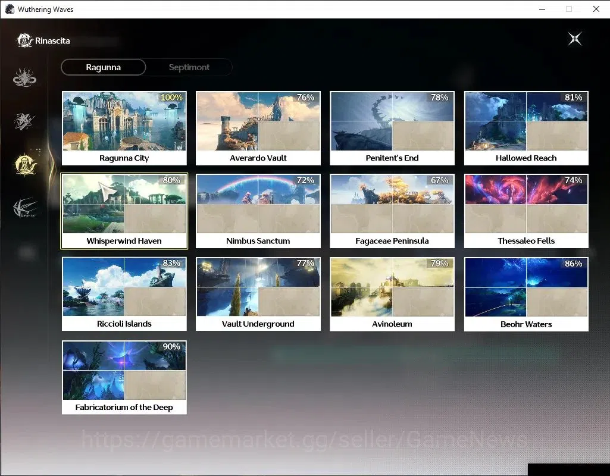Open the Fabricatorium of the Deep card
The image size is (610, 476).
point(124,377)
